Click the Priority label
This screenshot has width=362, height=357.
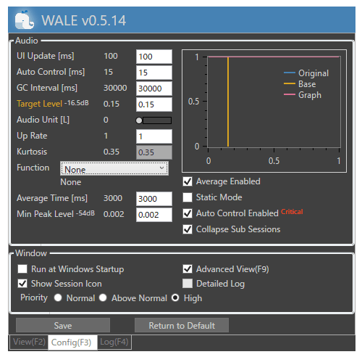click(x=34, y=297)
